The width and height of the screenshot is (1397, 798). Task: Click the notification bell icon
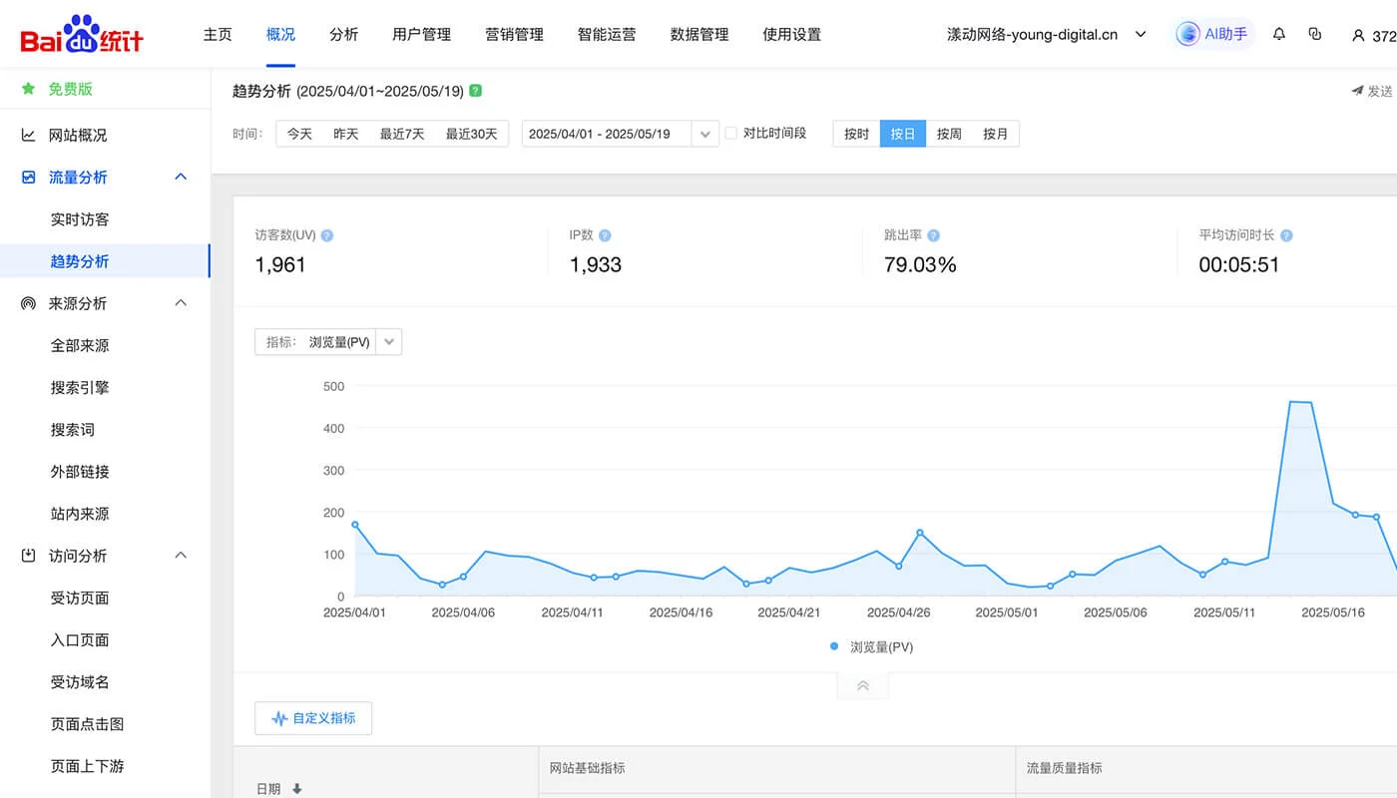coord(1278,33)
